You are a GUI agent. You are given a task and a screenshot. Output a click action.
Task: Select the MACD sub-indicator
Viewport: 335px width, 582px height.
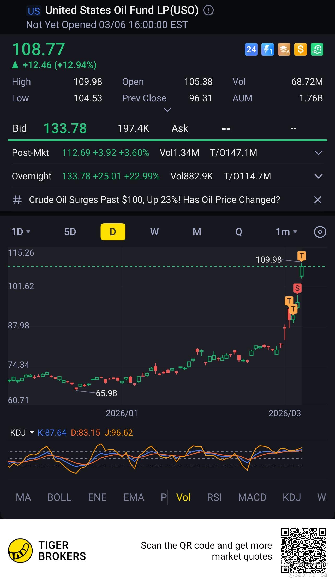[252, 497]
